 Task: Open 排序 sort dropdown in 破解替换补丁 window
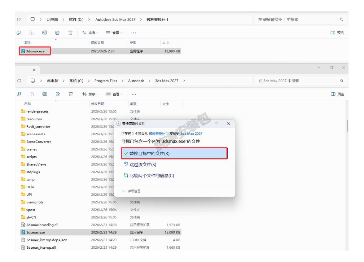click(90, 33)
